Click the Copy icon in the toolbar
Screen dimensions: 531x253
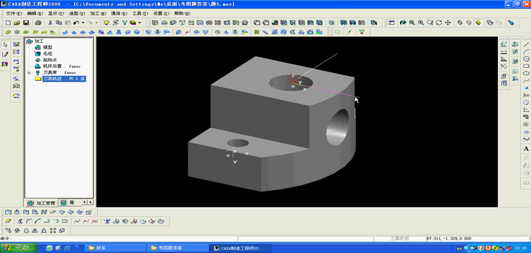(x=59, y=23)
